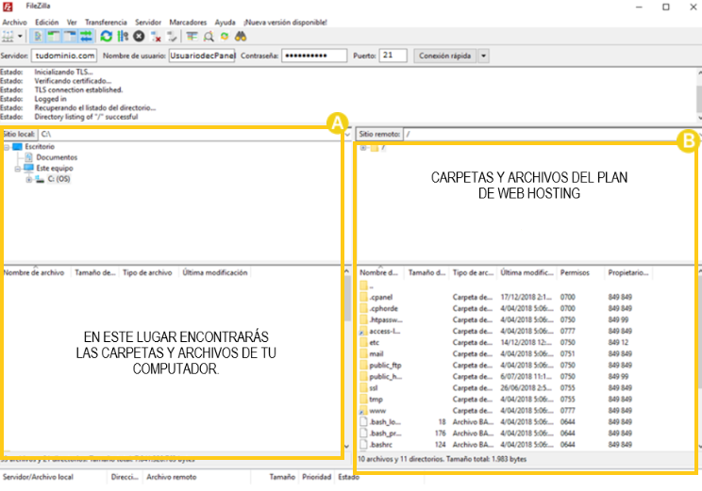702x491 pixels.
Task: Select the public_ftp remote folder
Action: point(386,366)
